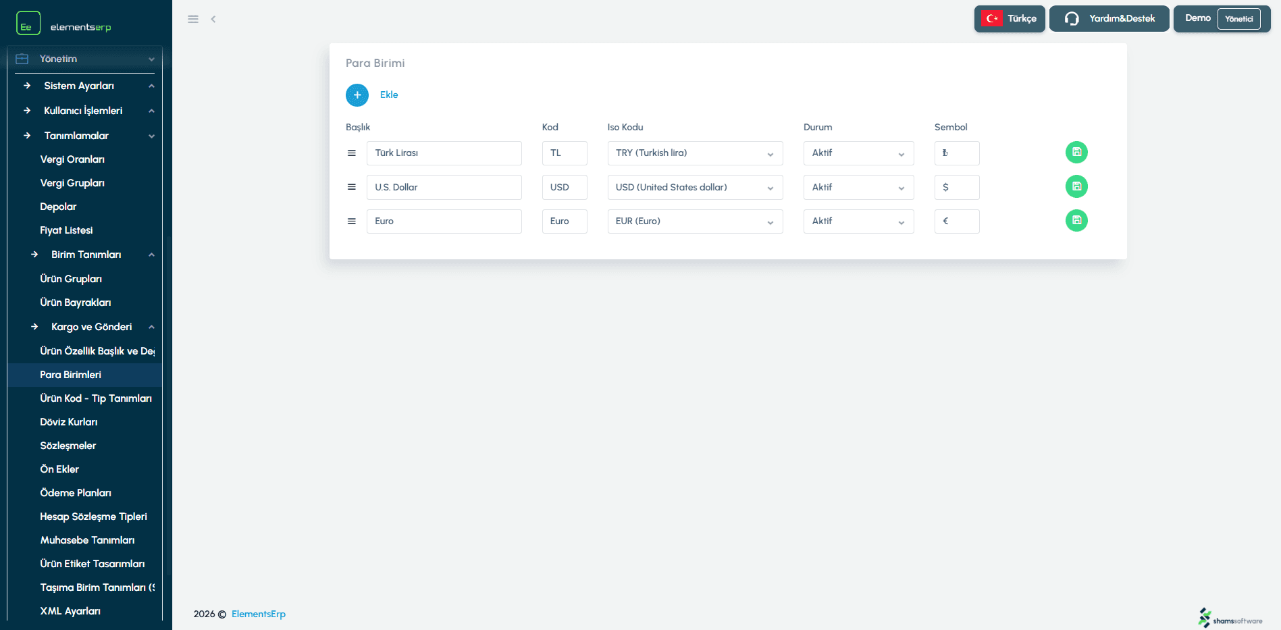Open Hesap Sözleşme Tipleri menu item
Viewport: 1281px width, 630px height.
coord(93,517)
